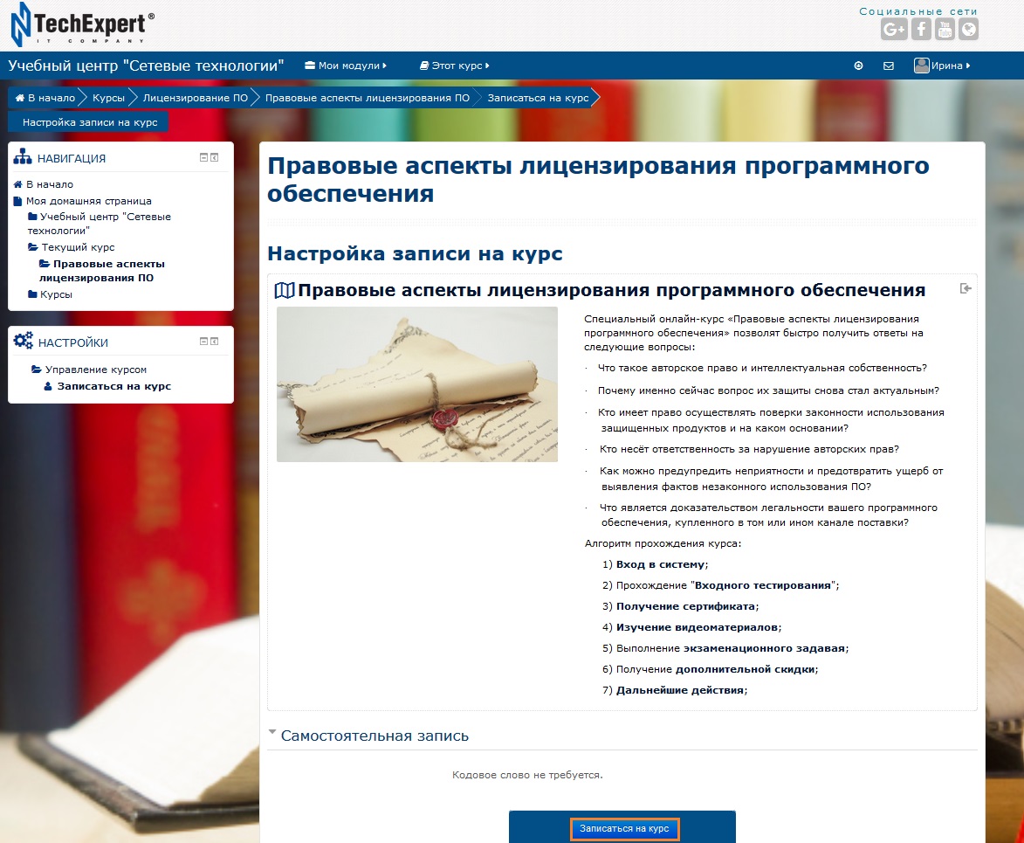The height and width of the screenshot is (843, 1024).
Task: Hide the Навигация block
Action: (203, 157)
